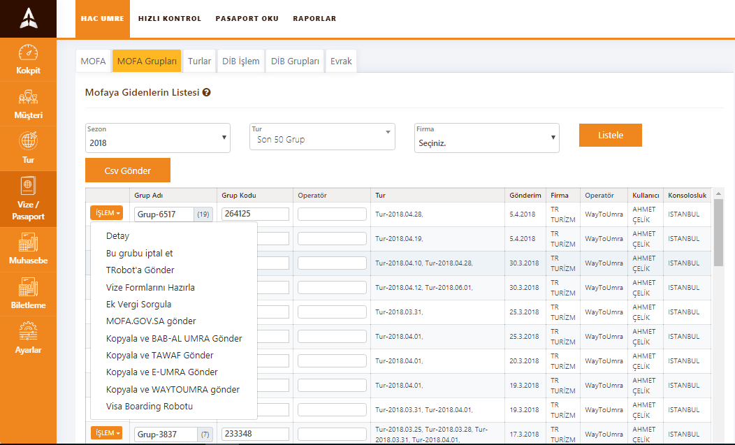The height and width of the screenshot is (445, 735).
Task: Choose MOFA.GOV.SA gönder menu item
Action: click(x=151, y=321)
